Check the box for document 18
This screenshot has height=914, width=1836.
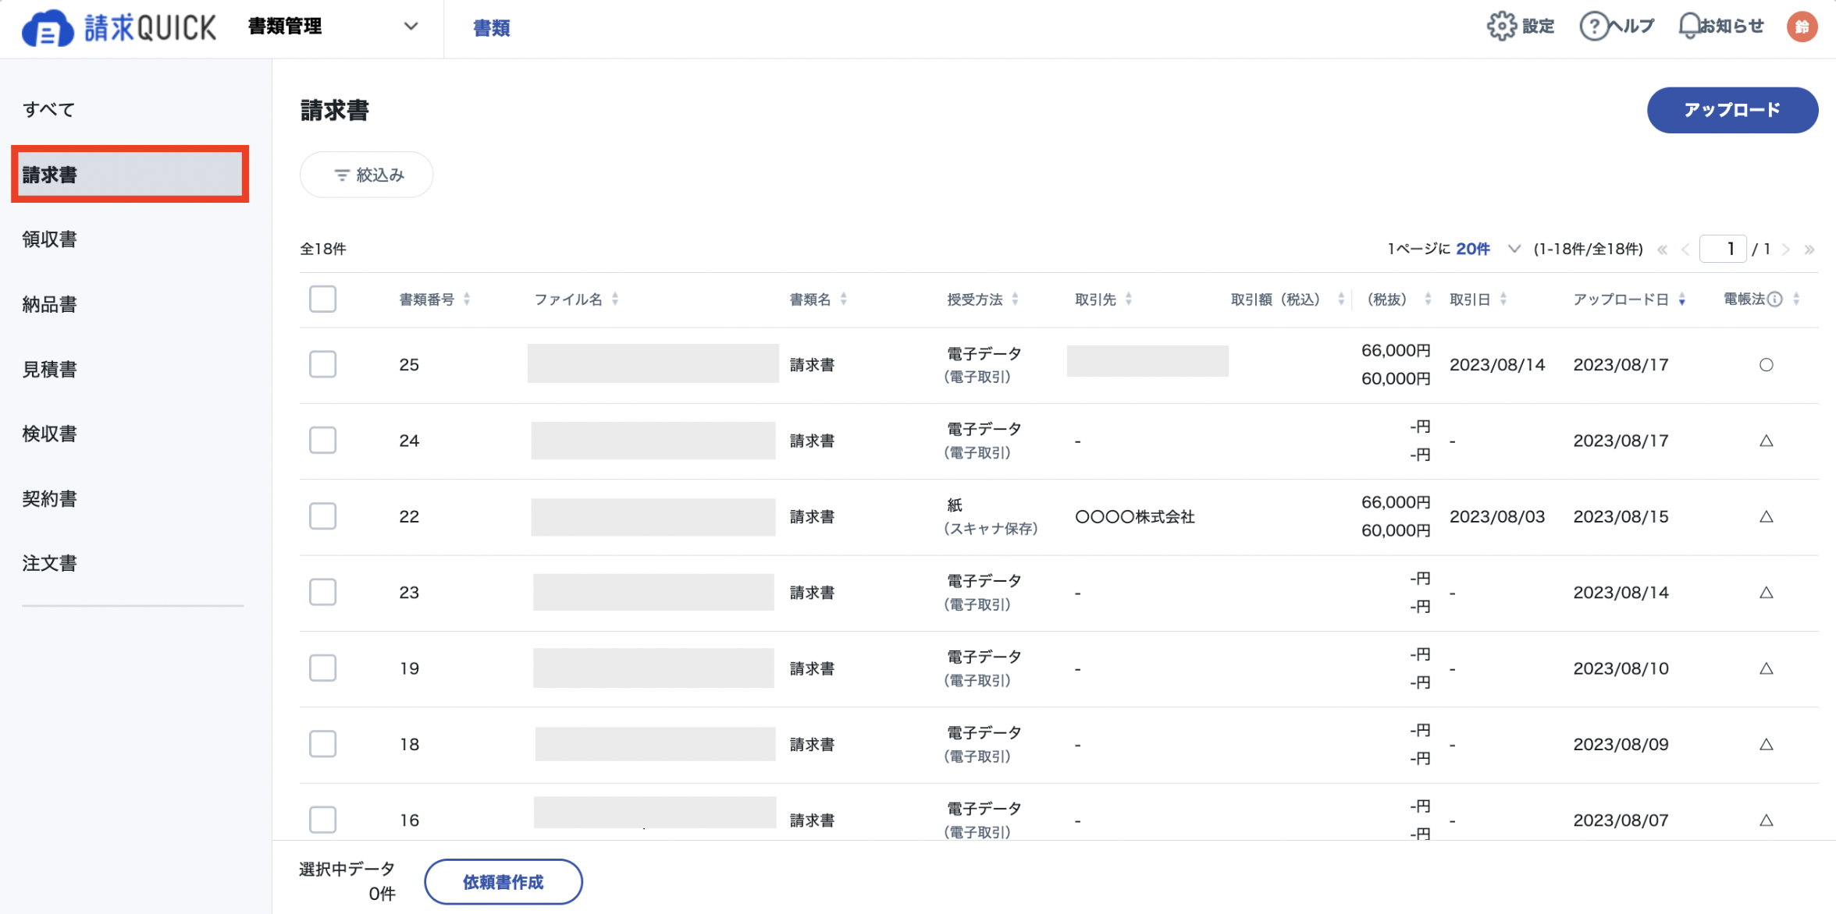[322, 744]
